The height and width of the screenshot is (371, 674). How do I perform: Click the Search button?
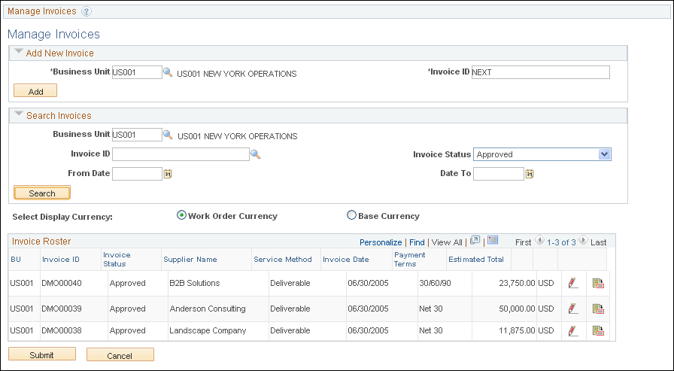pos(41,193)
